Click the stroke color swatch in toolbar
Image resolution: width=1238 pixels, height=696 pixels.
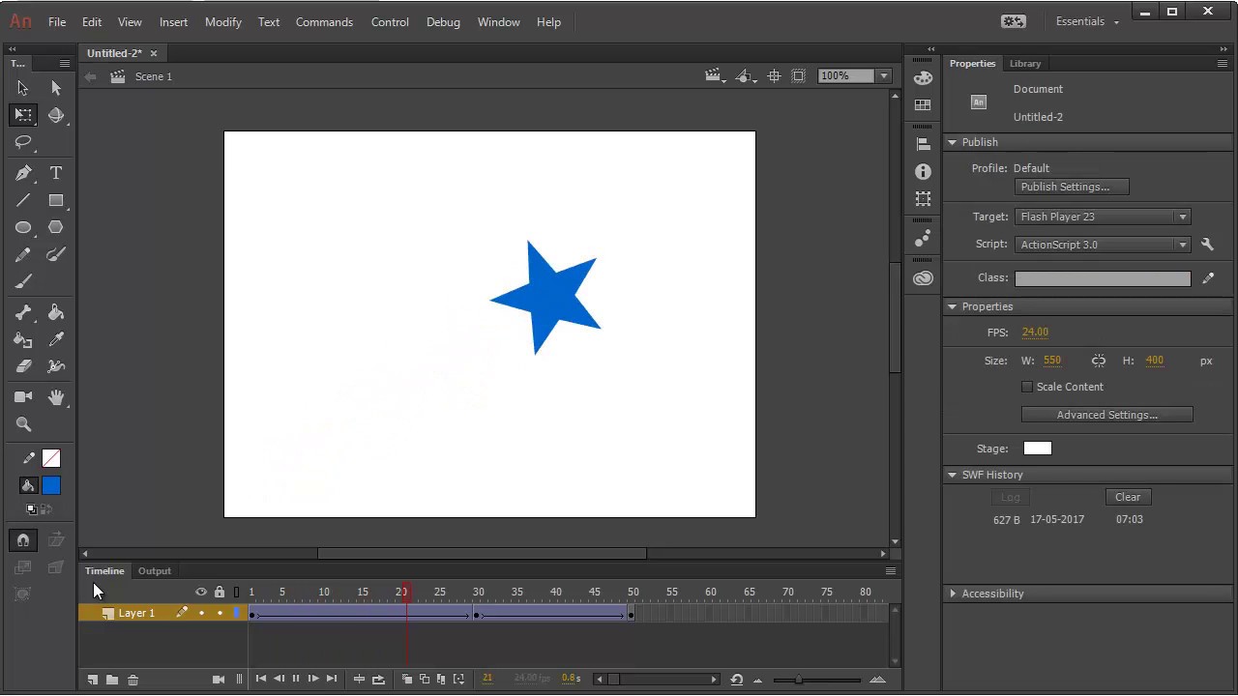pyautogui.click(x=51, y=459)
